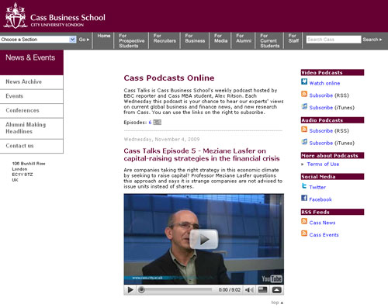Click RSS icon beside Cass News
Screen dimensions: 388x308
pyautogui.click(x=304, y=221)
